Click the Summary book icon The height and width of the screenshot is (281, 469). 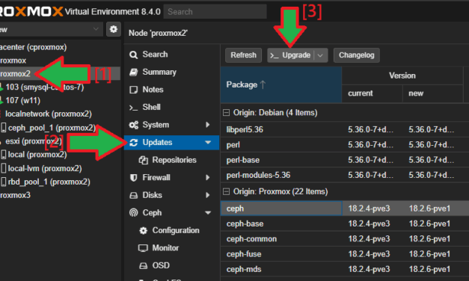[x=133, y=72]
